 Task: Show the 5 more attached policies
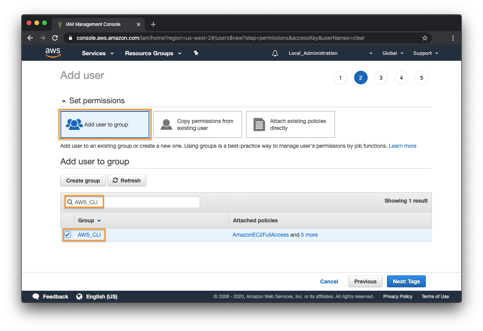[309, 235]
